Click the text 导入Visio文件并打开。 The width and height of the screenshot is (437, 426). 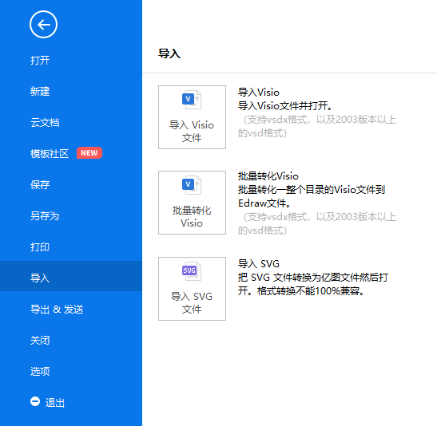point(285,106)
